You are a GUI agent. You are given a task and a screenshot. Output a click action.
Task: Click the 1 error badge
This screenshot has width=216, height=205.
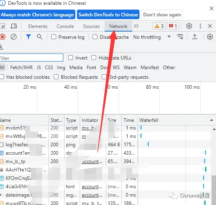pyautogui.click(x=173, y=26)
